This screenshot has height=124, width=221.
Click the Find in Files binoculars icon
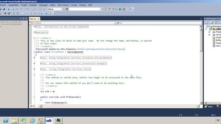coord(66,9)
